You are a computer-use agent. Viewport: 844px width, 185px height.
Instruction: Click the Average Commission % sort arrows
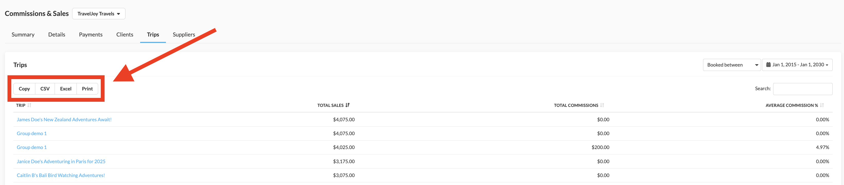pos(822,105)
